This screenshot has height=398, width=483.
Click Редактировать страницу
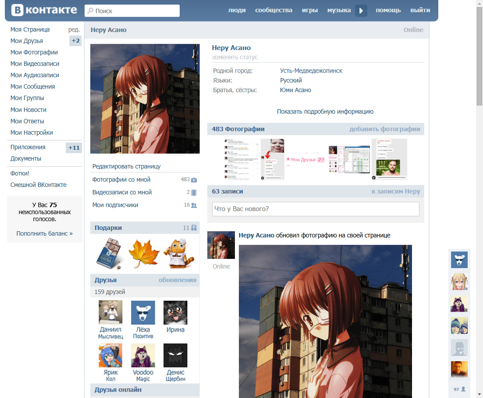pos(127,166)
